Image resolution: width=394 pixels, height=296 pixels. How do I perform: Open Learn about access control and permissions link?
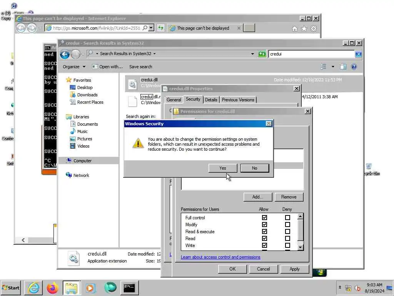pos(220,257)
